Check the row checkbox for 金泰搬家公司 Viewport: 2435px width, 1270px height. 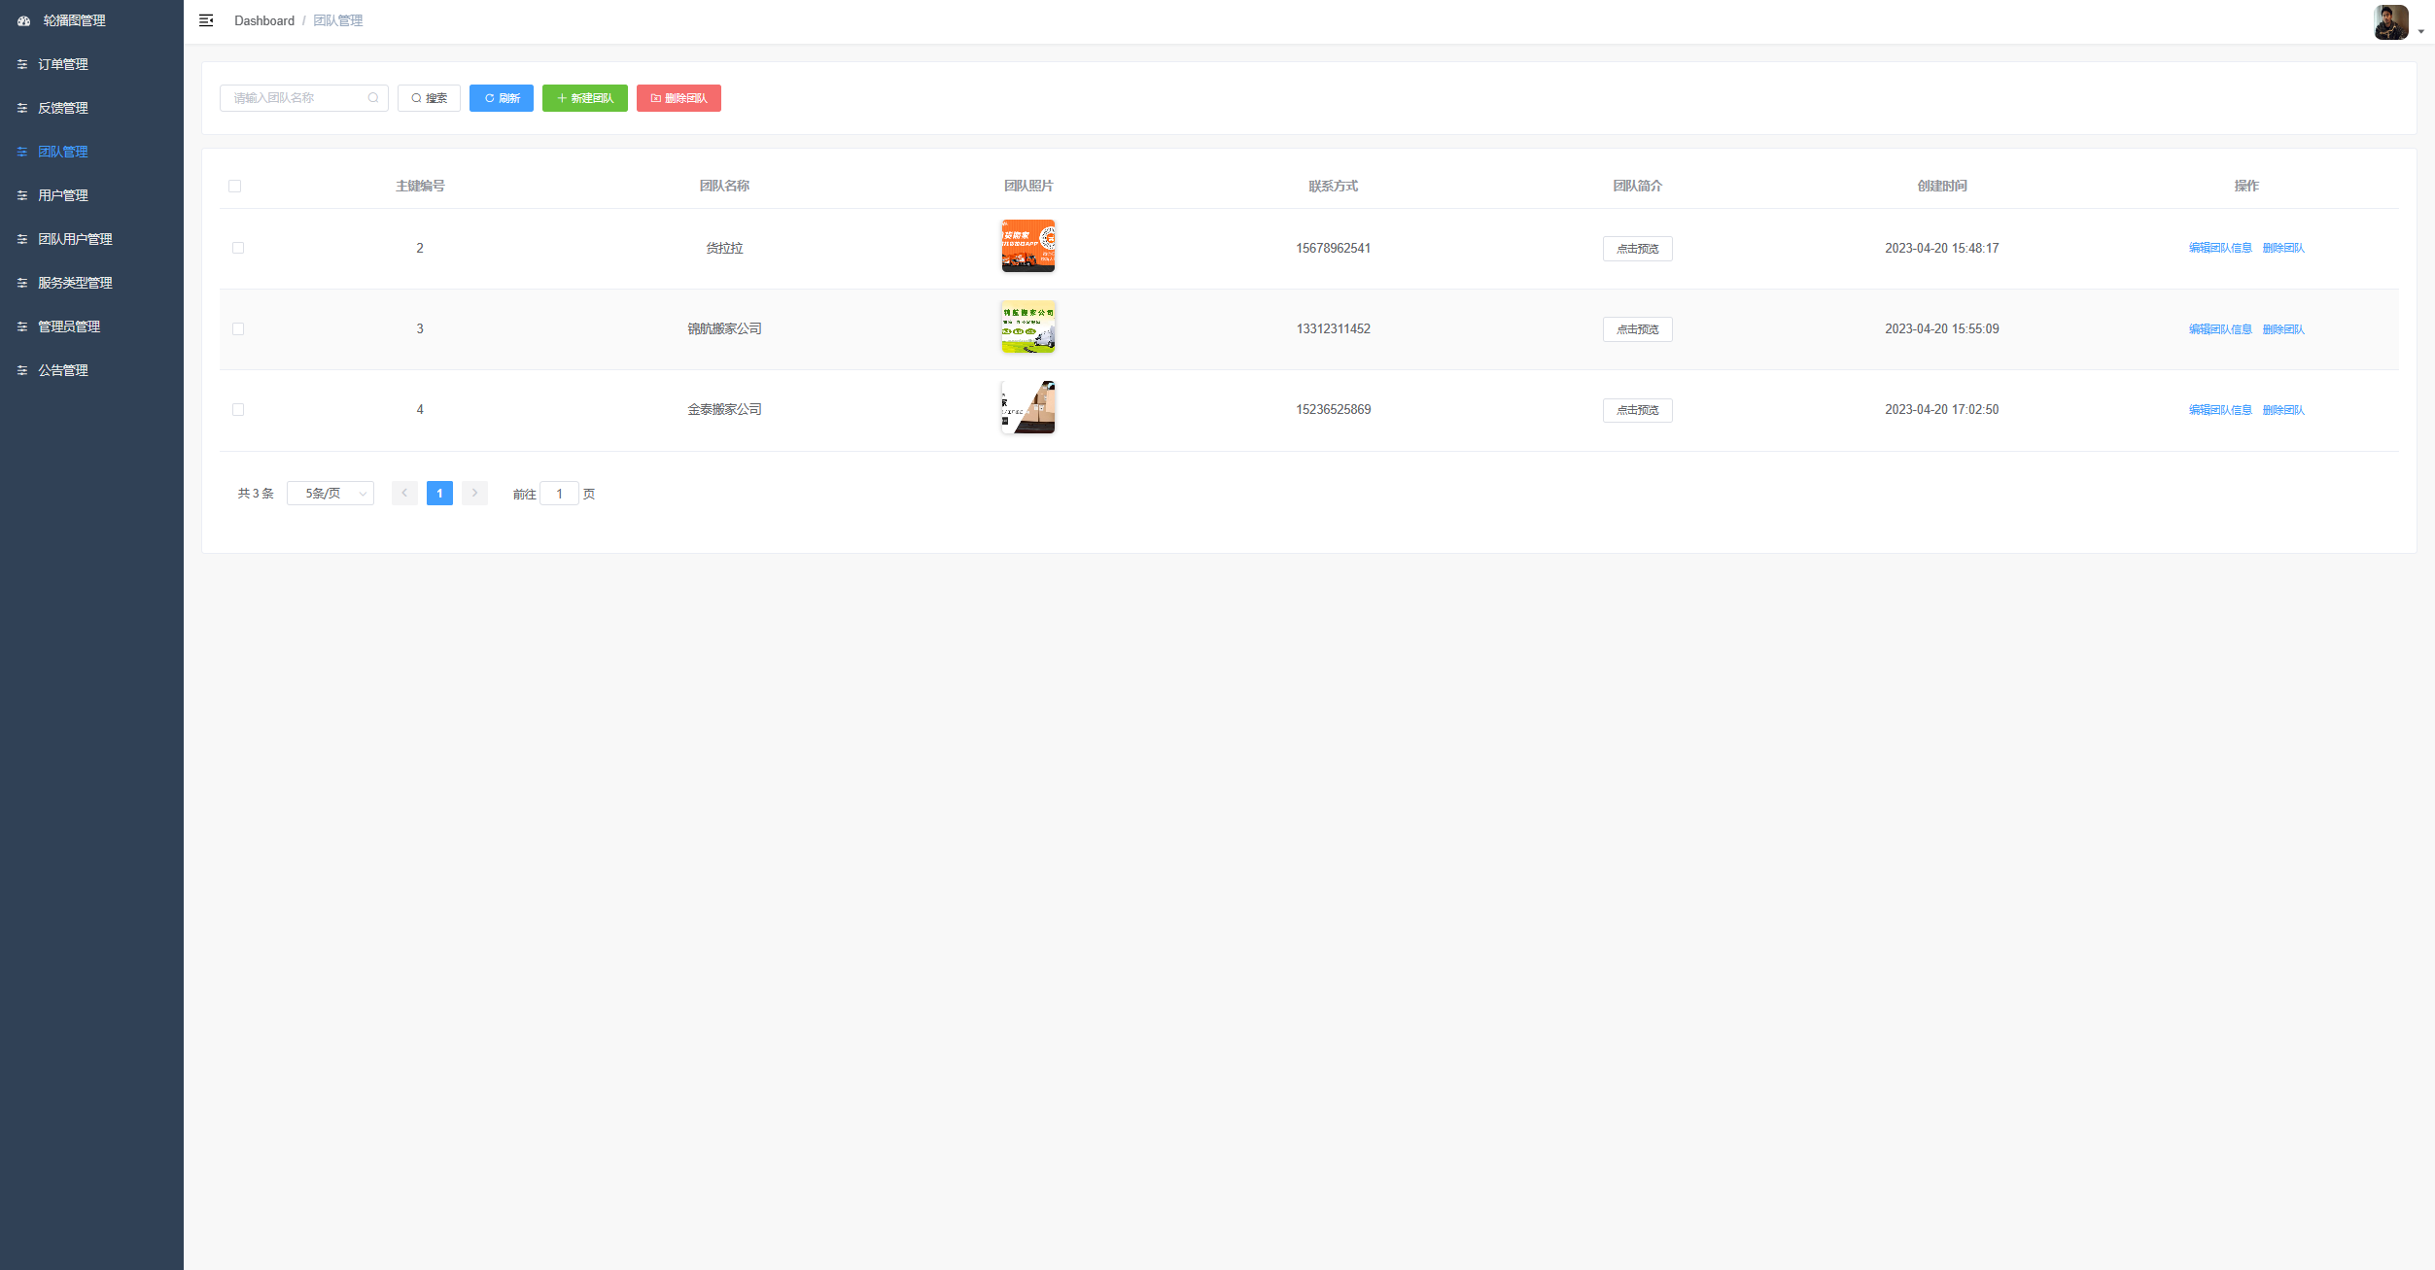pyautogui.click(x=238, y=410)
